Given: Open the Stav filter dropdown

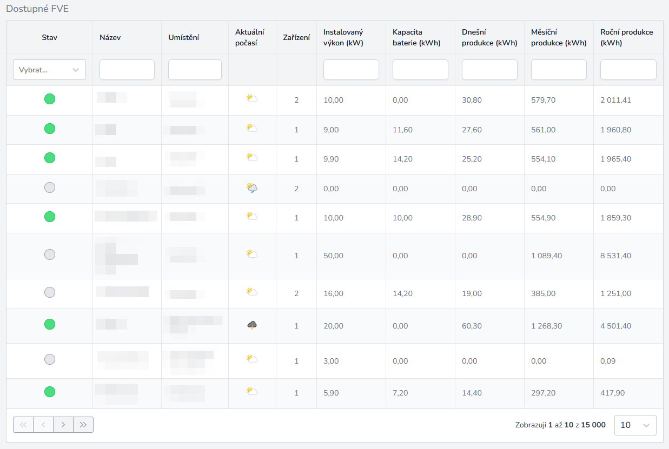Looking at the screenshot, I should pyautogui.click(x=49, y=70).
